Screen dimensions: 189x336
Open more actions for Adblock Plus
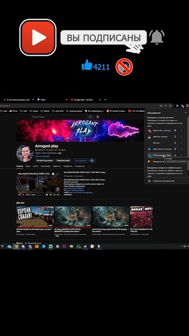181,130
